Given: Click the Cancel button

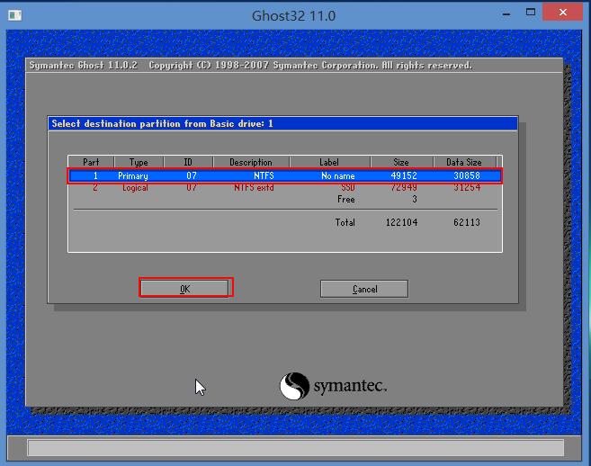Looking at the screenshot, I should tap(364, 289).
